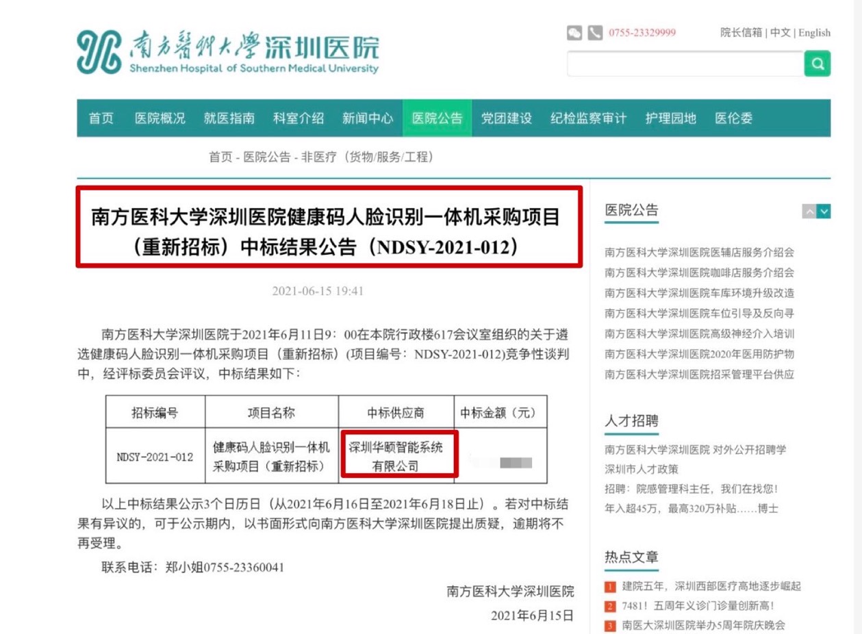Open sidebar link 车库环境升级改造
862x634 pixels.
(699, 293)
